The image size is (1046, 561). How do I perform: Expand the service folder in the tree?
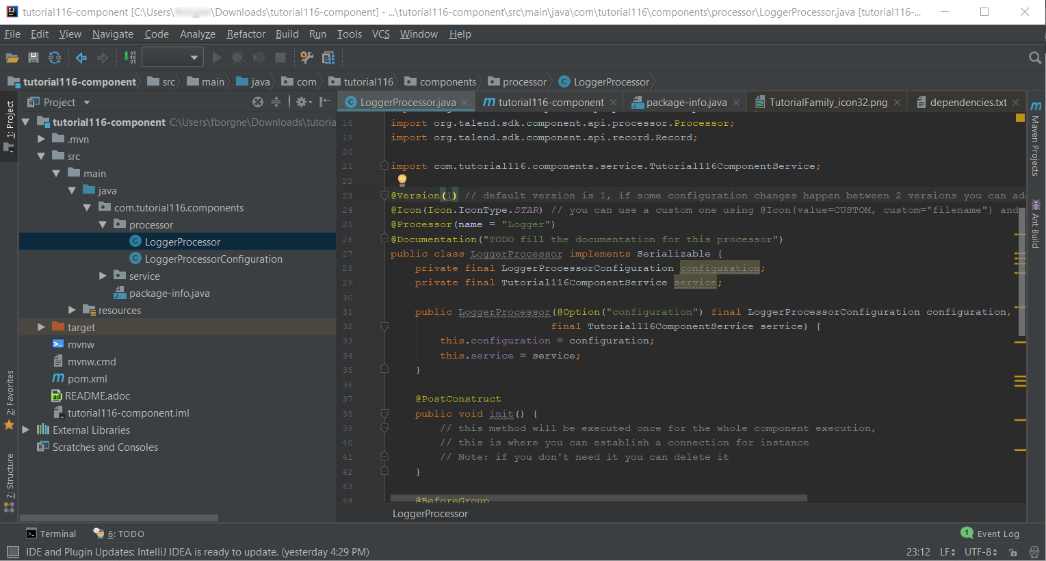(103, 276)
